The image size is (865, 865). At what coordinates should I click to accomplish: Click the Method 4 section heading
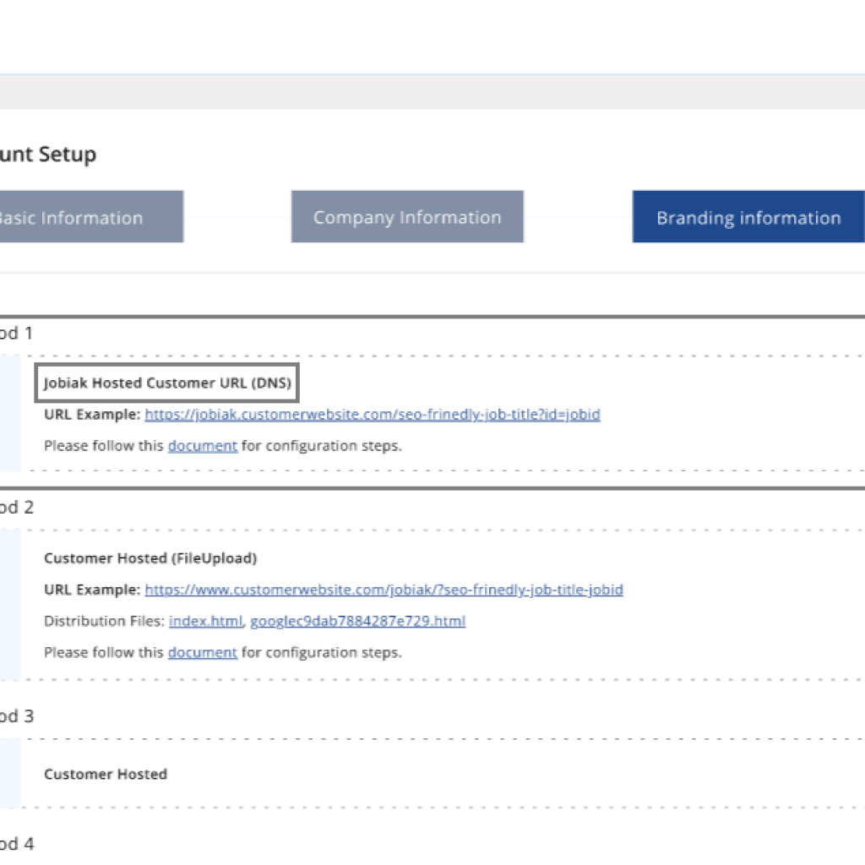pyautogui.click(x=17, y=844)
